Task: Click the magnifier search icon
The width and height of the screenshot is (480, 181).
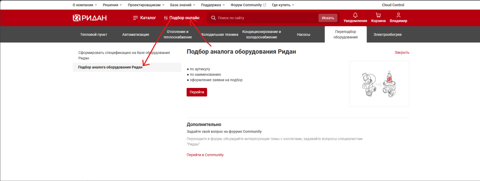Action: point(213,18)
